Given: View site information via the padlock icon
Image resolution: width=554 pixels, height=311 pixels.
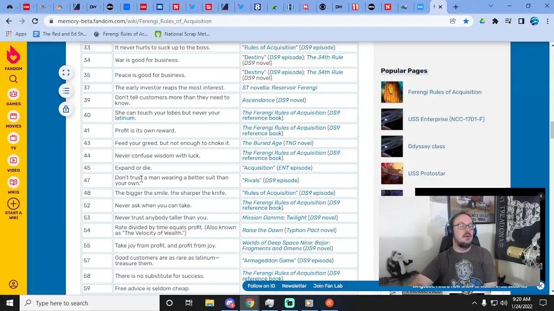Looking at the screenshot, I should [52, 21].
